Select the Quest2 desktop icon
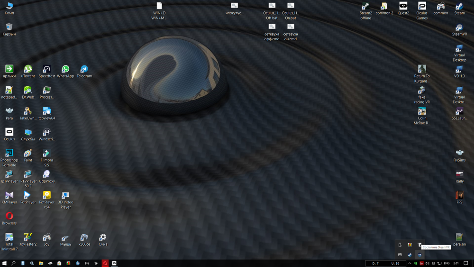Viewport: 474px width, 267px height. (x=403, y=9)
